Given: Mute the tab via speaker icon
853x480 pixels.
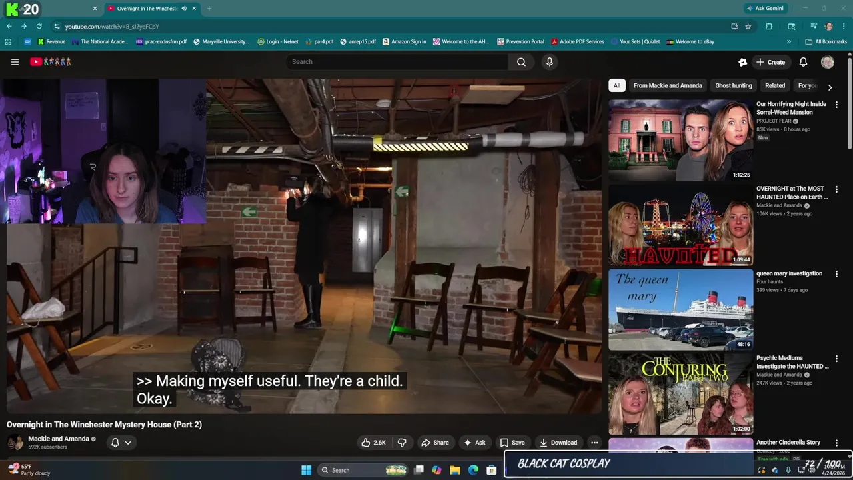Looking at the screenshot, I should (184, 9).
